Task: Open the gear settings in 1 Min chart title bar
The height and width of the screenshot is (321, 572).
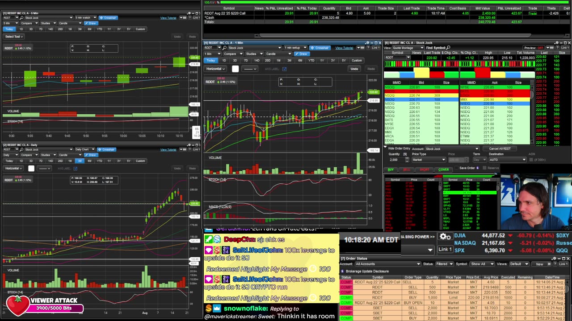Action: (x=367, y=43)
